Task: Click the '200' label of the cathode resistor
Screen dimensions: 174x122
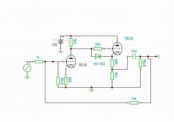Action: tap(70, 80)
